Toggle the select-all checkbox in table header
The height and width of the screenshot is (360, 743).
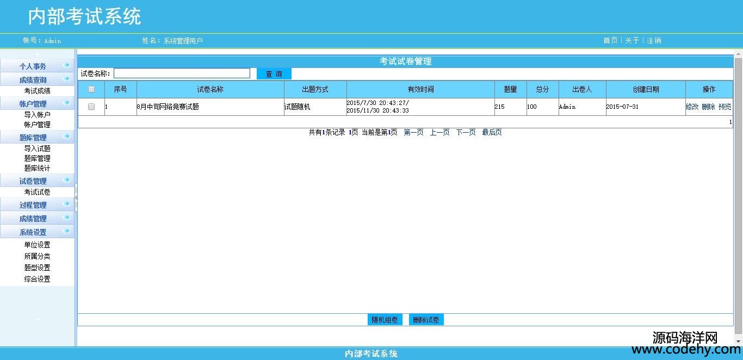[x=91, y=89]
